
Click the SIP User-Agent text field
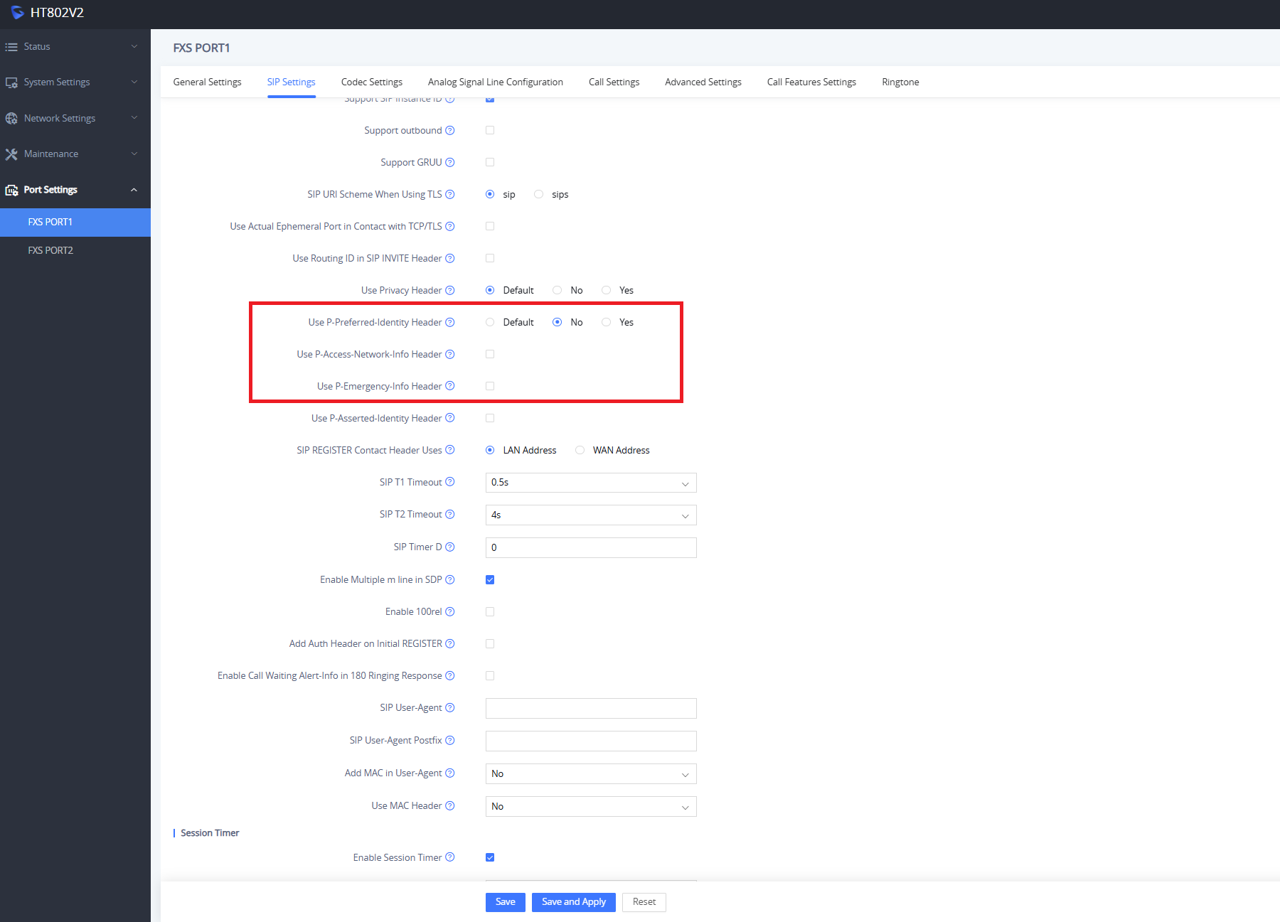click(x=590, y=709)
